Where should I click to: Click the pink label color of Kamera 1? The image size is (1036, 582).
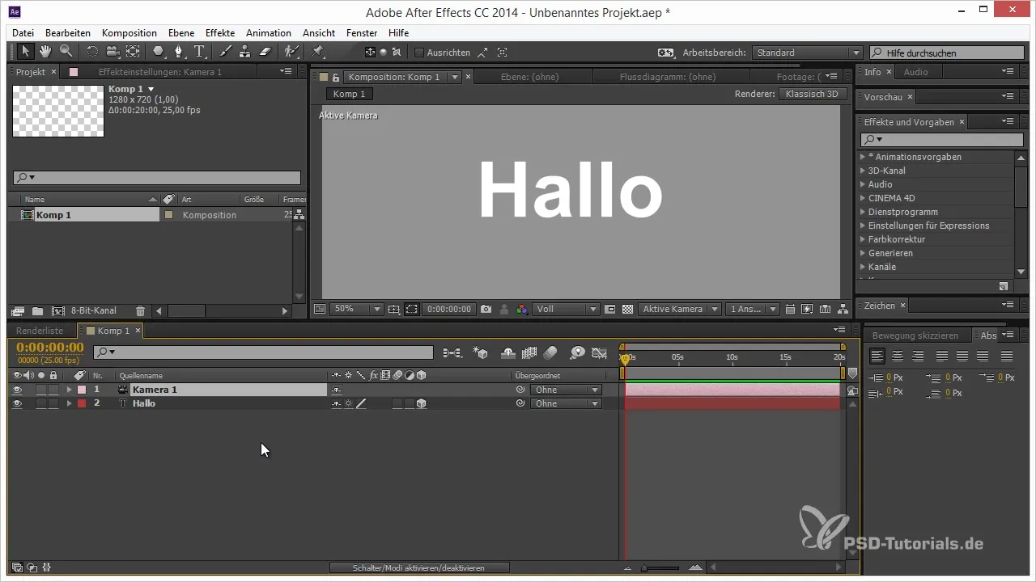(x=82, y=390)
